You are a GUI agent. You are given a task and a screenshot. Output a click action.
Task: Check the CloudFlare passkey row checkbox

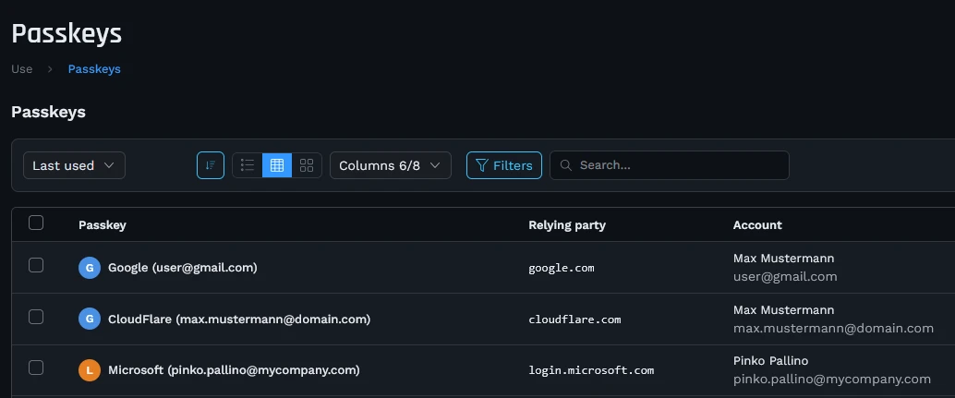coord(36,317)
